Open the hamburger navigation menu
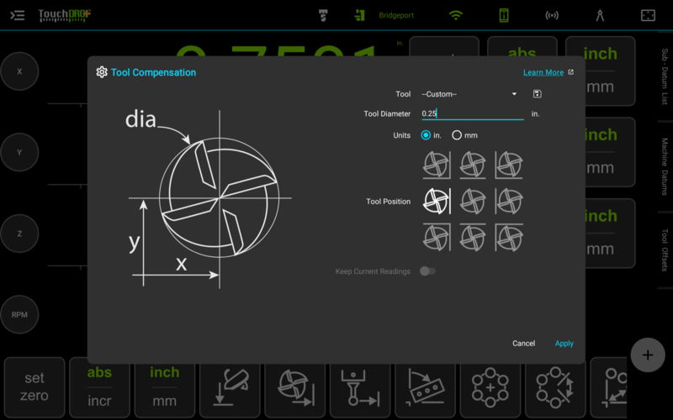673x420 pixels. click(17, 15)
